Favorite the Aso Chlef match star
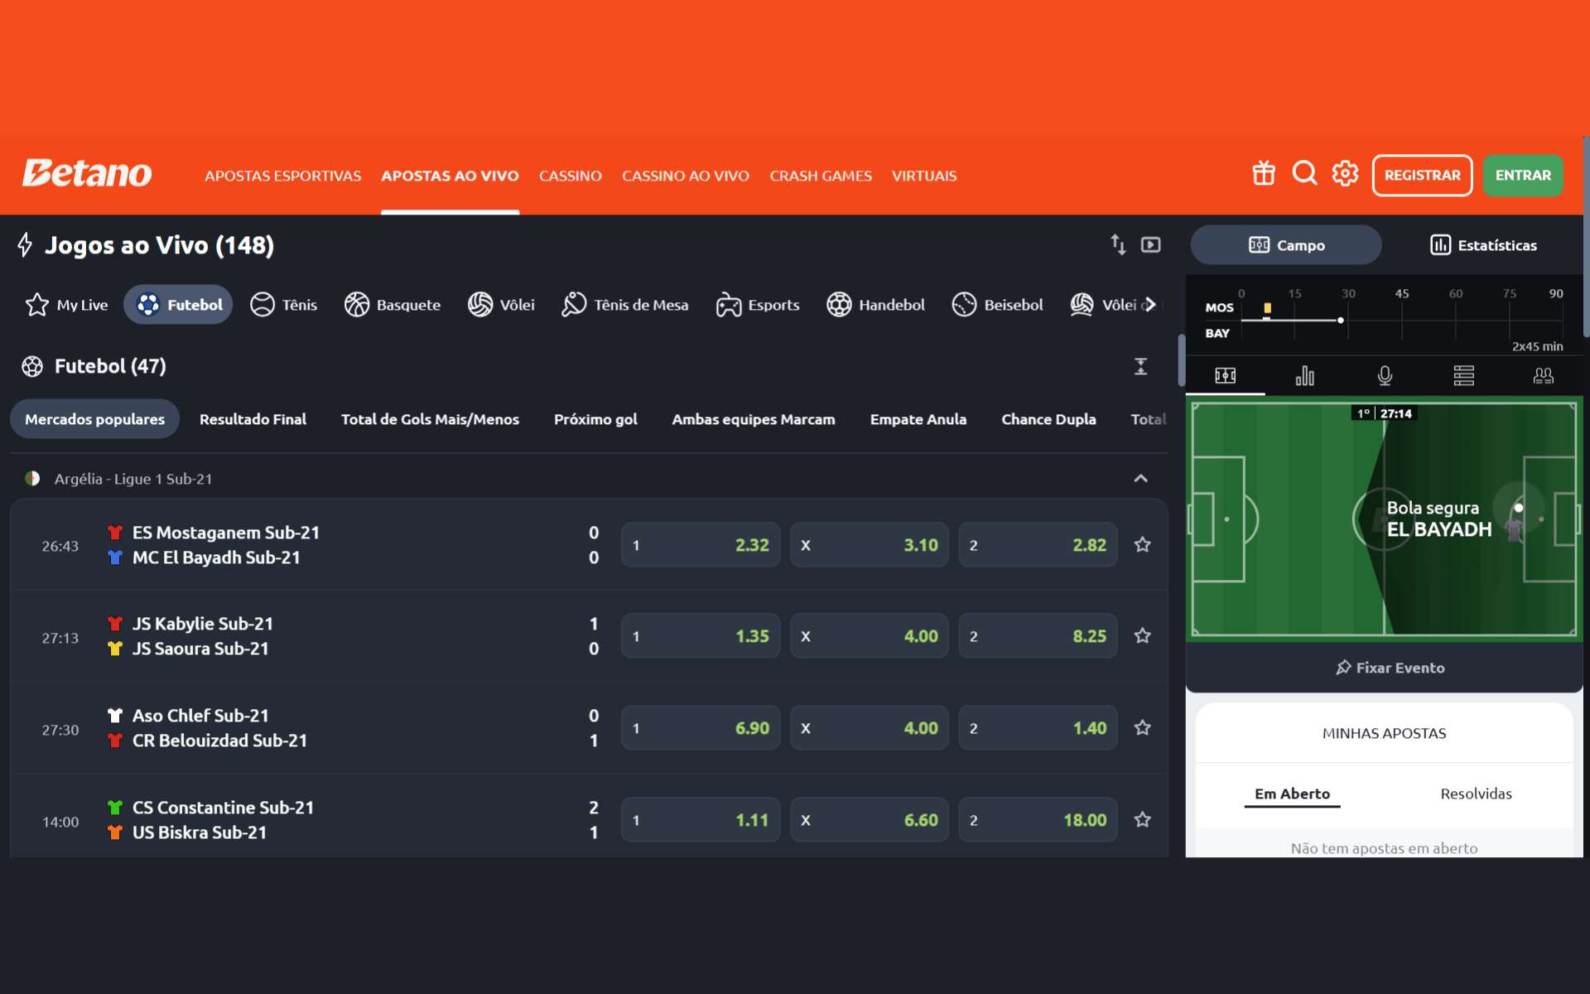The width and height of the screenshot is (1590, 994). pos(1143,728)
